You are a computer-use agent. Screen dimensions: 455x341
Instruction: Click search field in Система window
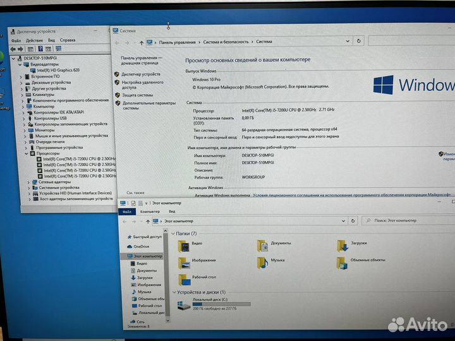pos(411,40)
